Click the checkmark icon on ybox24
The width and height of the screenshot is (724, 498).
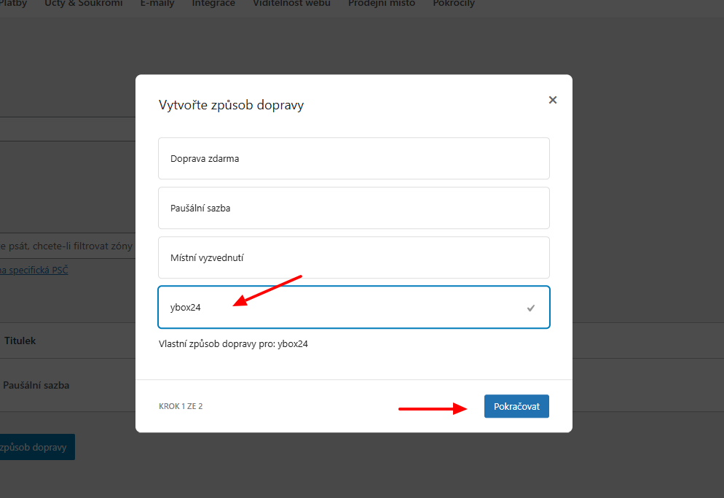coord(531,308)
